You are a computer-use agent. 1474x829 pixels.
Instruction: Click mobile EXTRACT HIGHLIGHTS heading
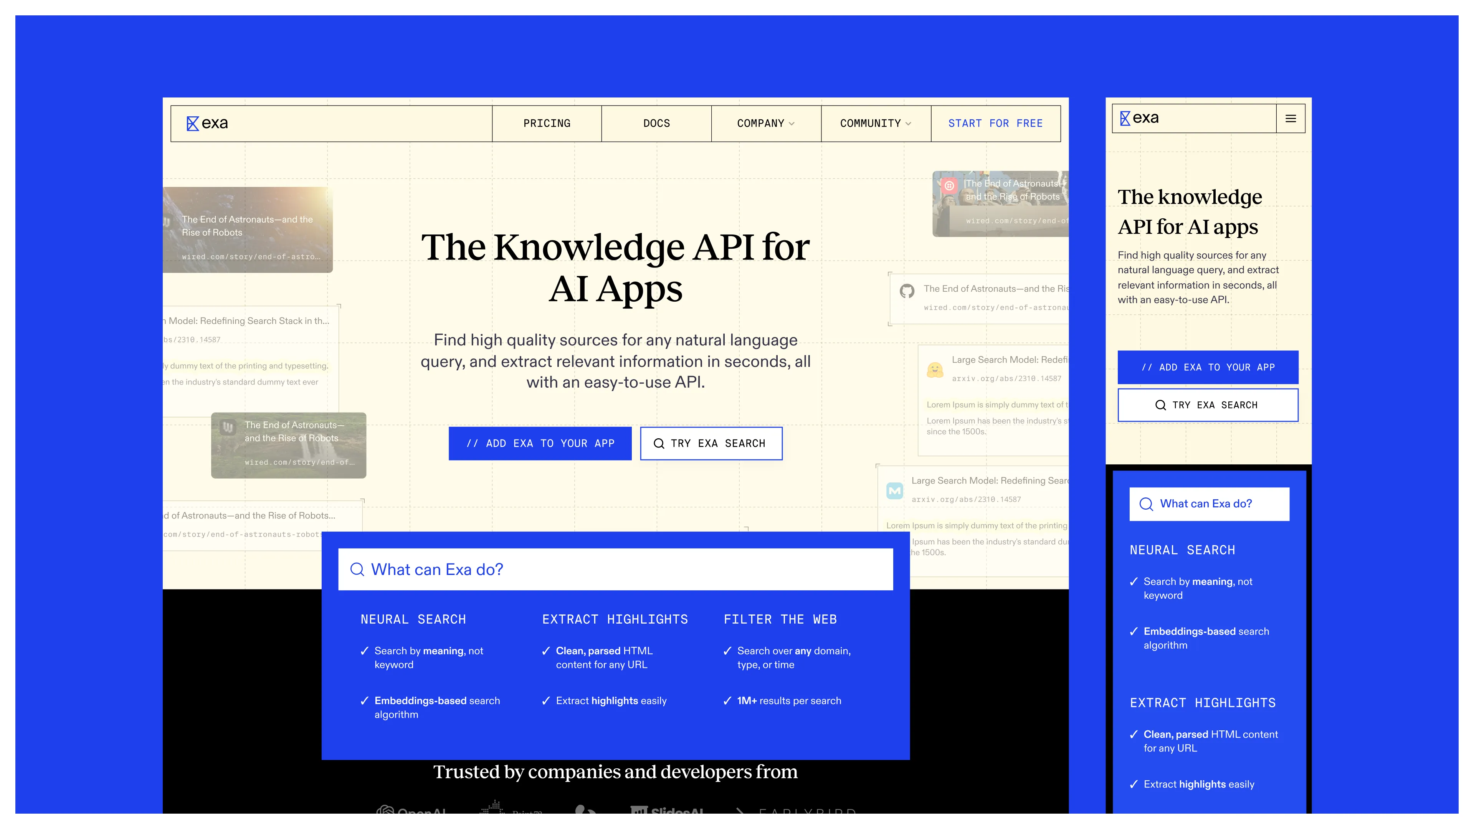pyautogui.click(x=1203, y=703)
